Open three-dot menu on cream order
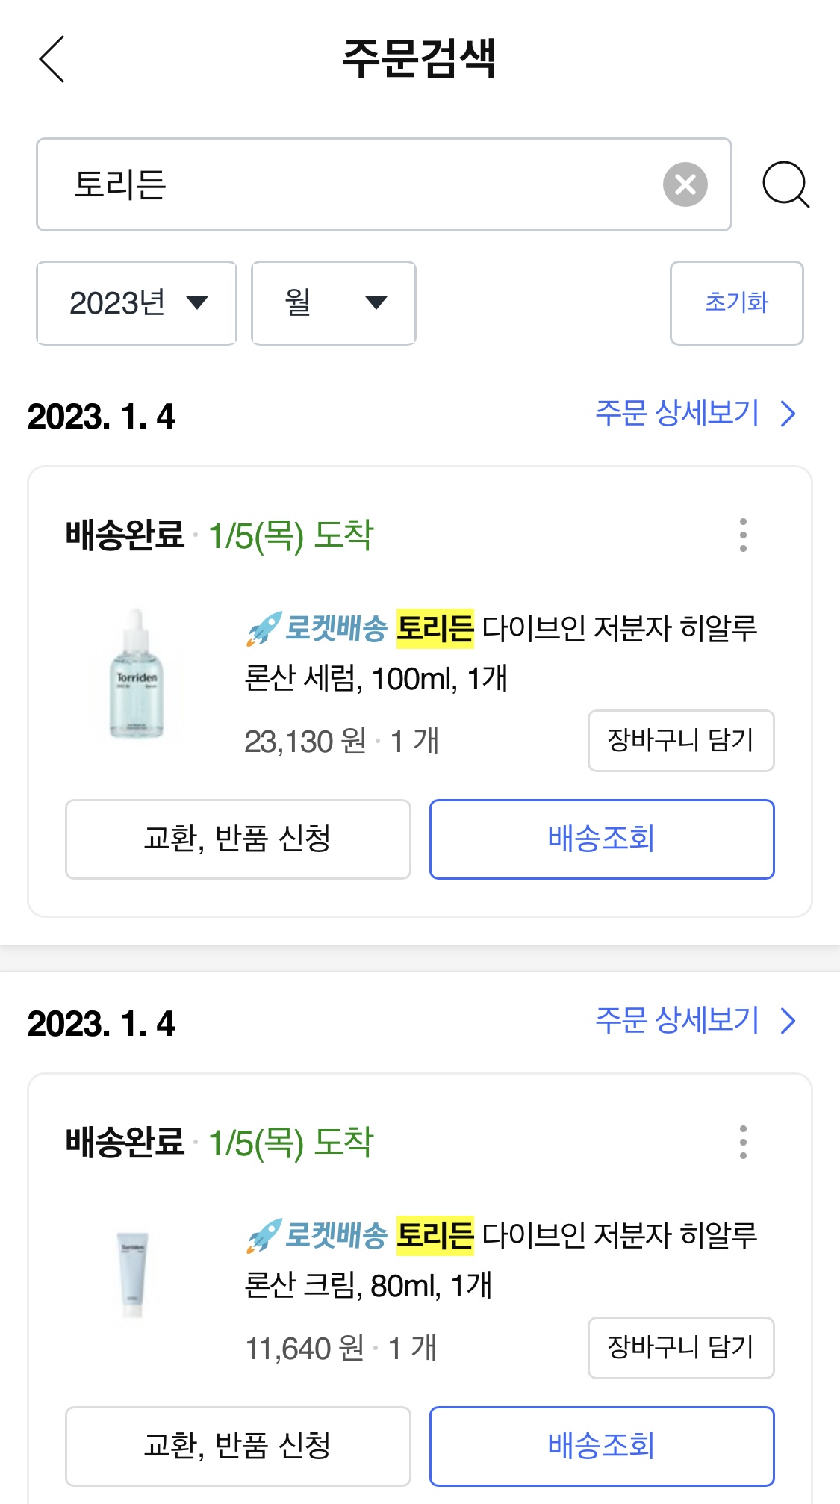 tap(743, 1142)
